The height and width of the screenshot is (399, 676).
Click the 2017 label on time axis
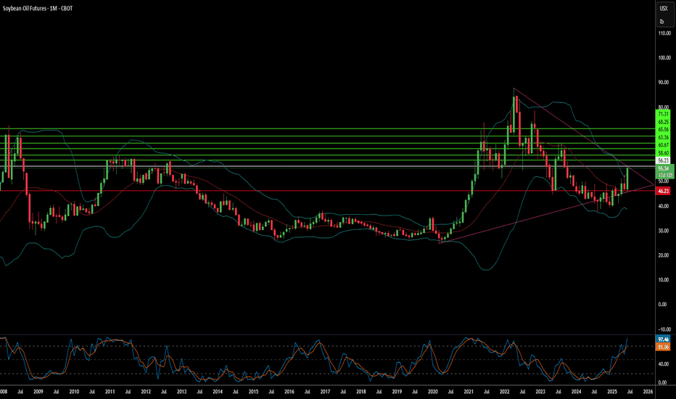(325, 392)
